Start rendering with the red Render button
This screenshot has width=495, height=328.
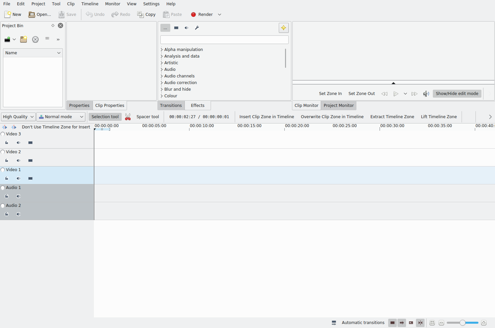pos(202,14)
